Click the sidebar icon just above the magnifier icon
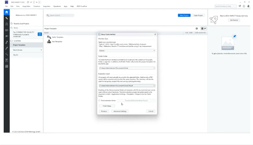The width and height of the screenshot is (253, 145). pos(7,48)
